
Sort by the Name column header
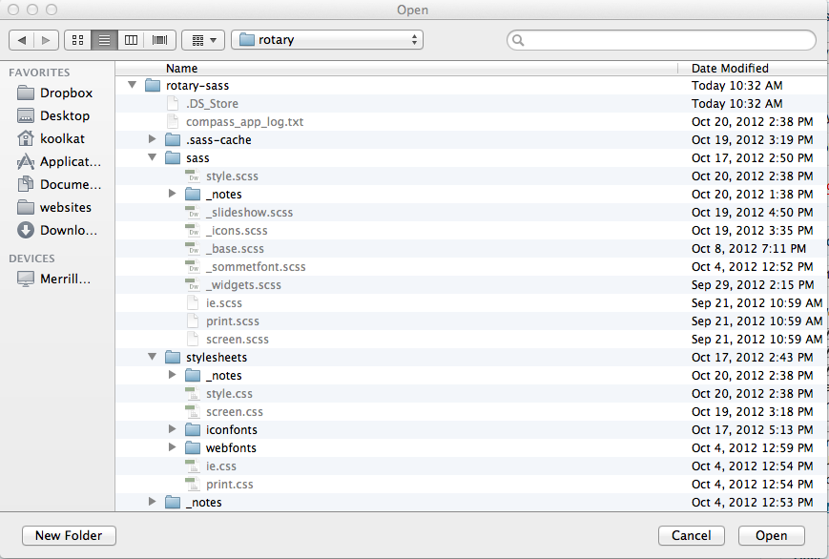pos(397,69)
